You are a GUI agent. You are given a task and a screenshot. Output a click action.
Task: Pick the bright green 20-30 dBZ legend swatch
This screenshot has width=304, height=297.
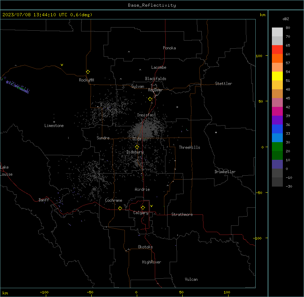[277, 147]
